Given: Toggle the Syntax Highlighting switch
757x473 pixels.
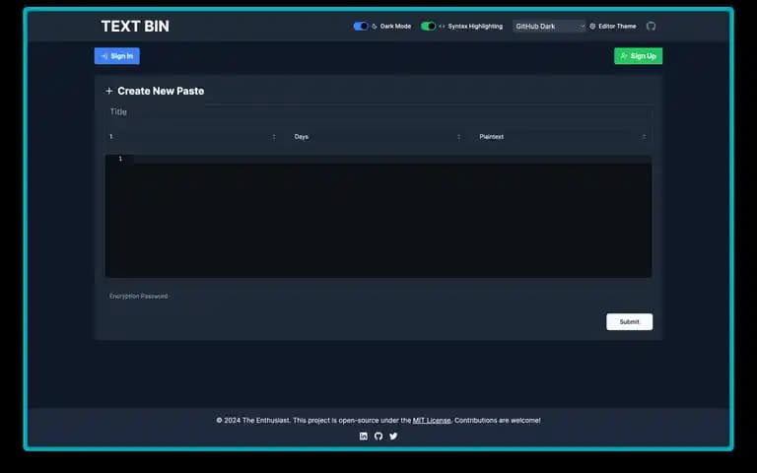Looking at the screenshot, I should pos(428,26).
